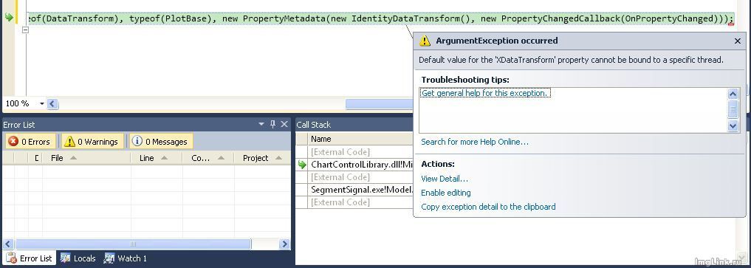Click the code editor scroll left arrow
This screenshot has height=268, width=751.
[52, 104]
